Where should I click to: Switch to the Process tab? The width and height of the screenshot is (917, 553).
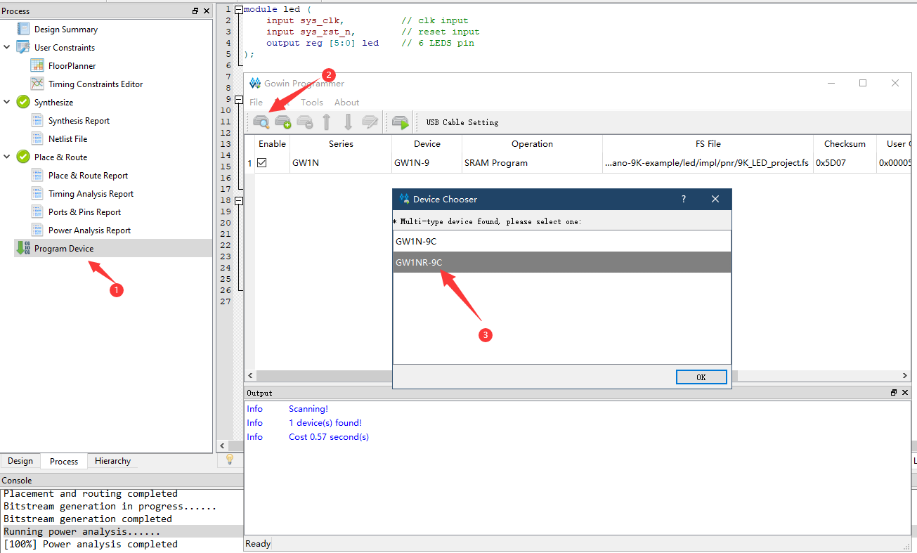[64, 461]
